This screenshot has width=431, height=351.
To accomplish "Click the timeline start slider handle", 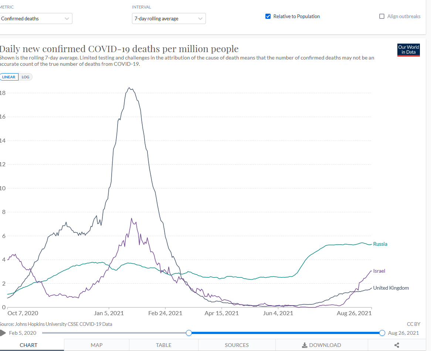I will [189, 333].
